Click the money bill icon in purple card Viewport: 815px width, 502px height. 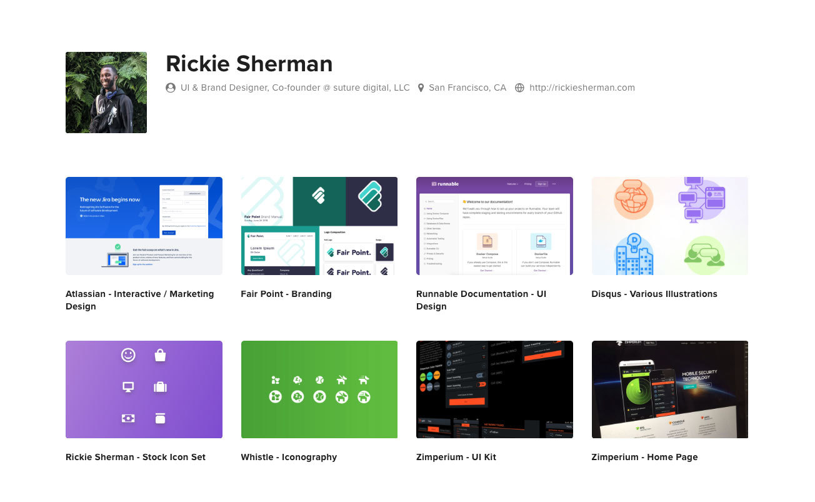point(128,418)
